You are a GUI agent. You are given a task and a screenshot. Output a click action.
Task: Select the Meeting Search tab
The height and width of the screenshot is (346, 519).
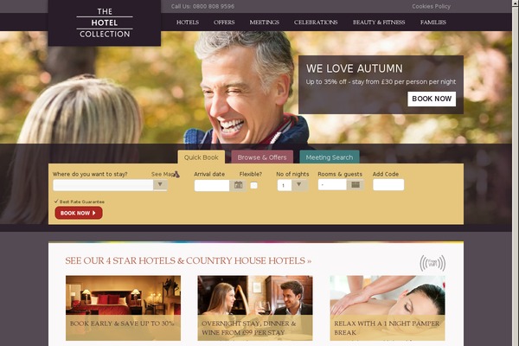[330, 157]
